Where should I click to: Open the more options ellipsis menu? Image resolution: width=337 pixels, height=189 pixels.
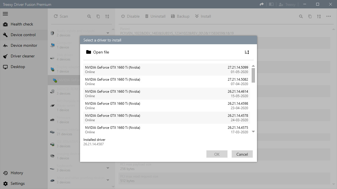point(329,16)
